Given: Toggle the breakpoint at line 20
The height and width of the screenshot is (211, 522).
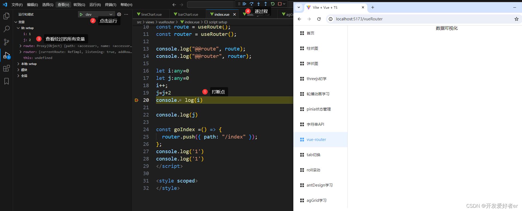Looking at the screenshot, I should [136, 100].
